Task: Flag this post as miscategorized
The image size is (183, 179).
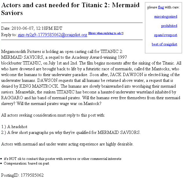Action: pyautogui.click(x=166, y=16)
